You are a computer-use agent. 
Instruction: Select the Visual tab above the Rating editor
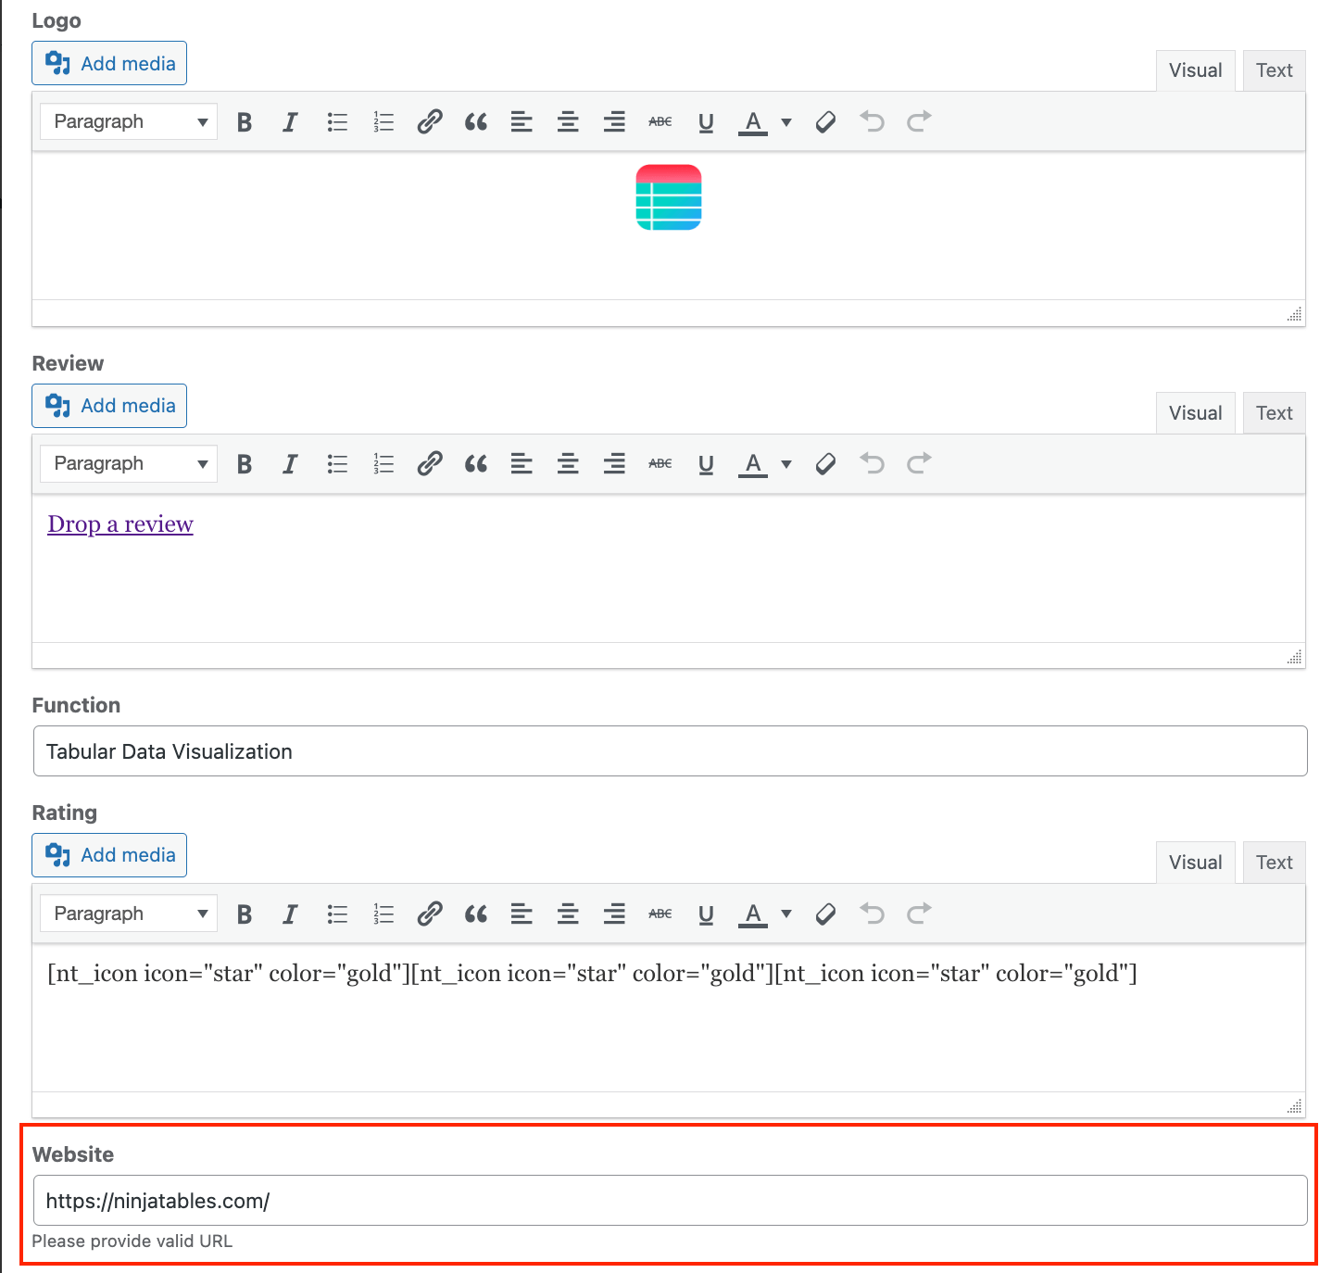point(1195,862)
